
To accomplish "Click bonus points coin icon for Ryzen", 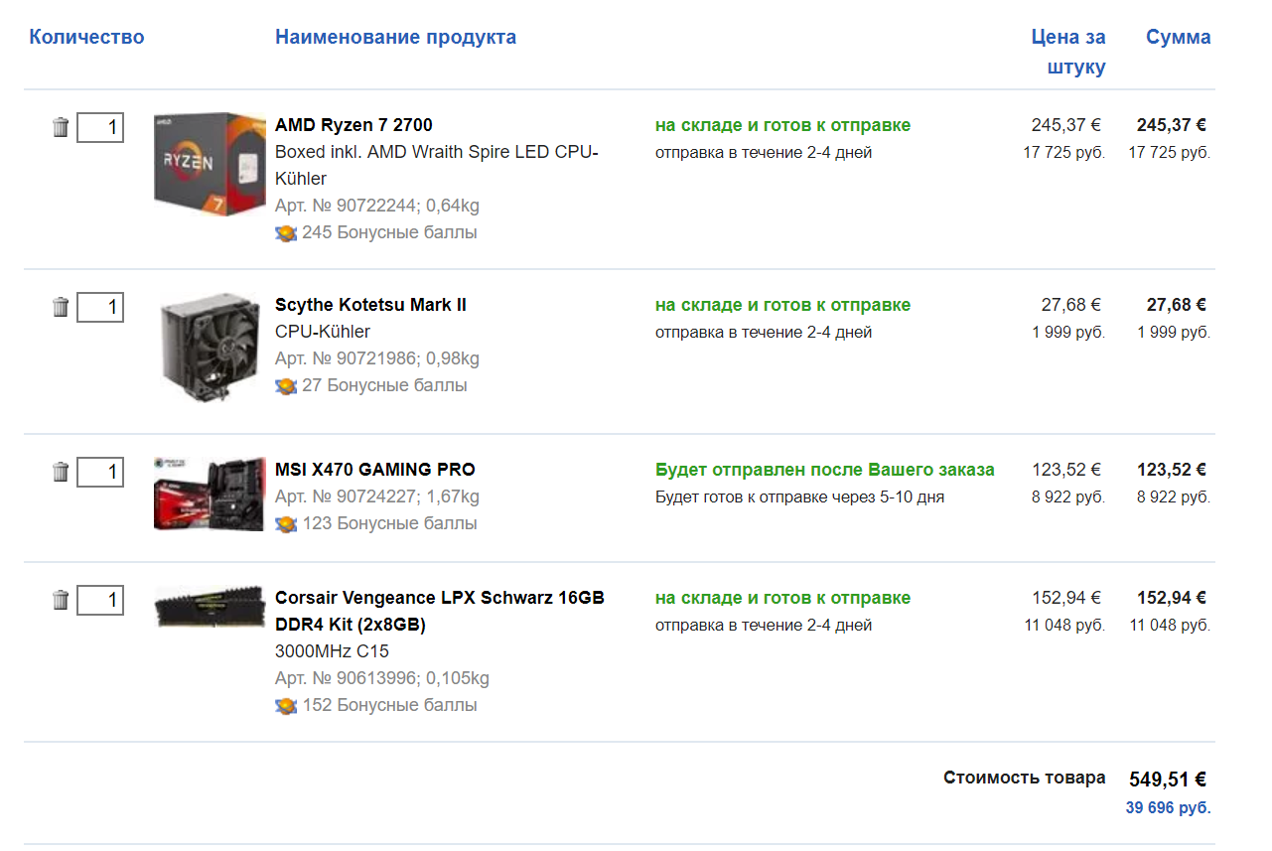I will point(286,233).
